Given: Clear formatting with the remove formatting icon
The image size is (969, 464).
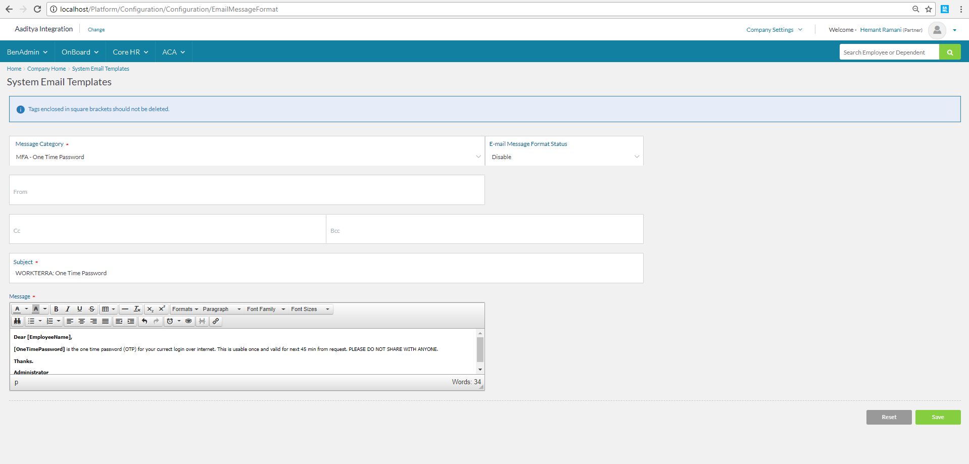Looking at the screenshot, I should coord(136,309).
